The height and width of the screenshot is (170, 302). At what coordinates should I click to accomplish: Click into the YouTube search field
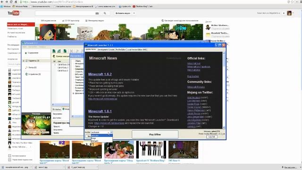[65, 13]
